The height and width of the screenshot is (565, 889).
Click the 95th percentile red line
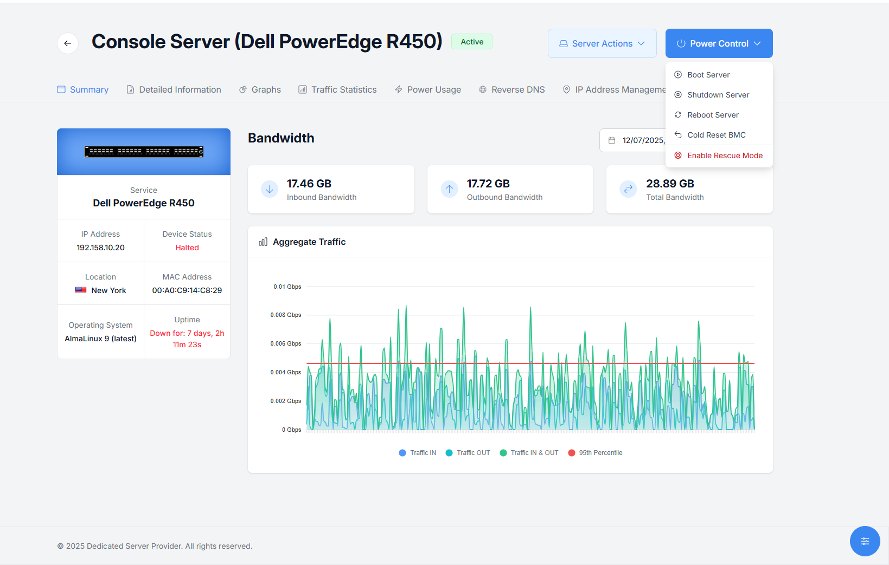[x=530, y=363]
